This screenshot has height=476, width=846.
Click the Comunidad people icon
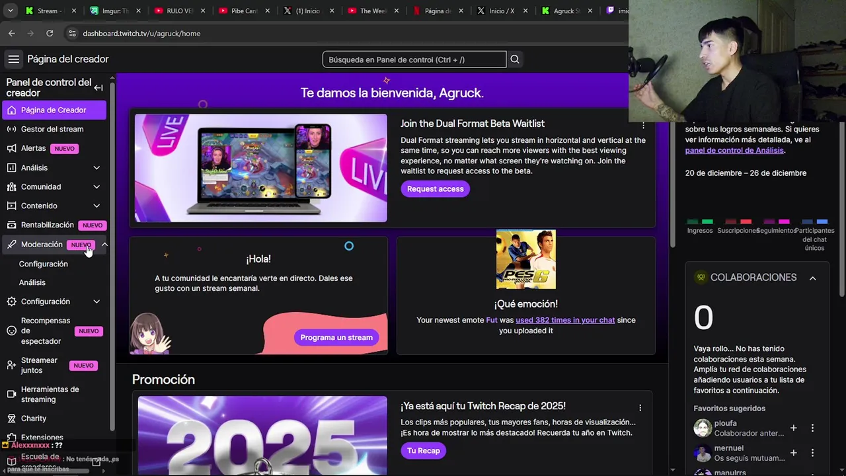11,187
